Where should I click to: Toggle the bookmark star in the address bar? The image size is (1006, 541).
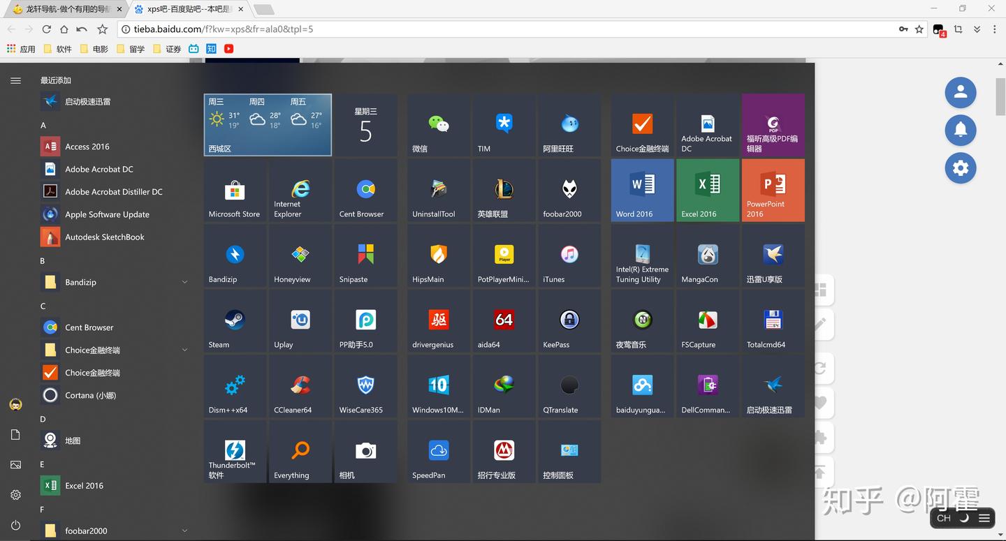(919, 29)
